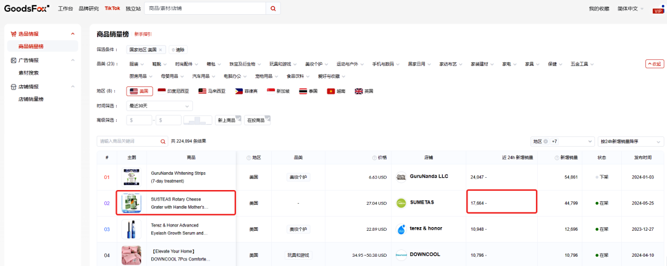Open the Terez & Honor eyelash serum thumbnail
The image size is (667, 266).
coord(131,229)
